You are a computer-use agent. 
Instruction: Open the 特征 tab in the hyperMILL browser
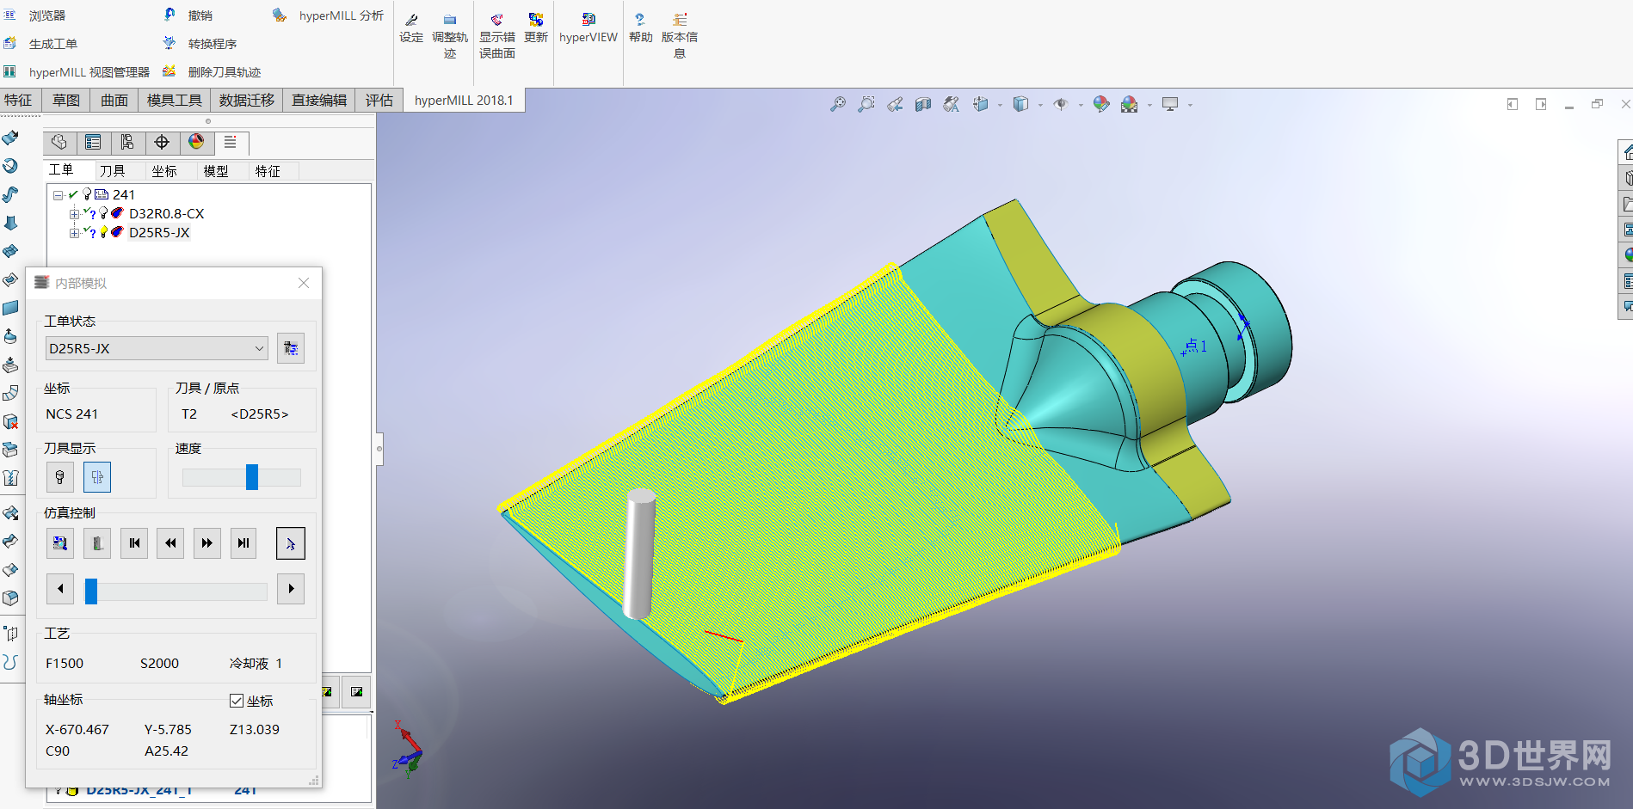tap(268, 171)
